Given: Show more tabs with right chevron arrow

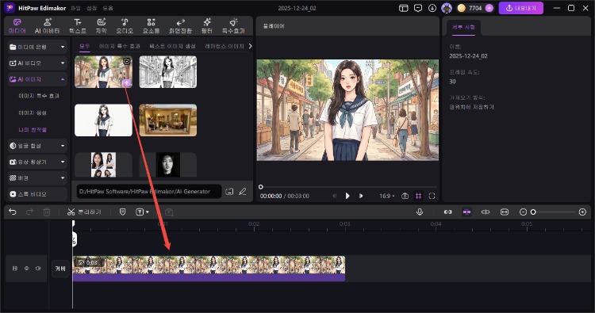Looking at the screenshot, I should tap(250, 46).
